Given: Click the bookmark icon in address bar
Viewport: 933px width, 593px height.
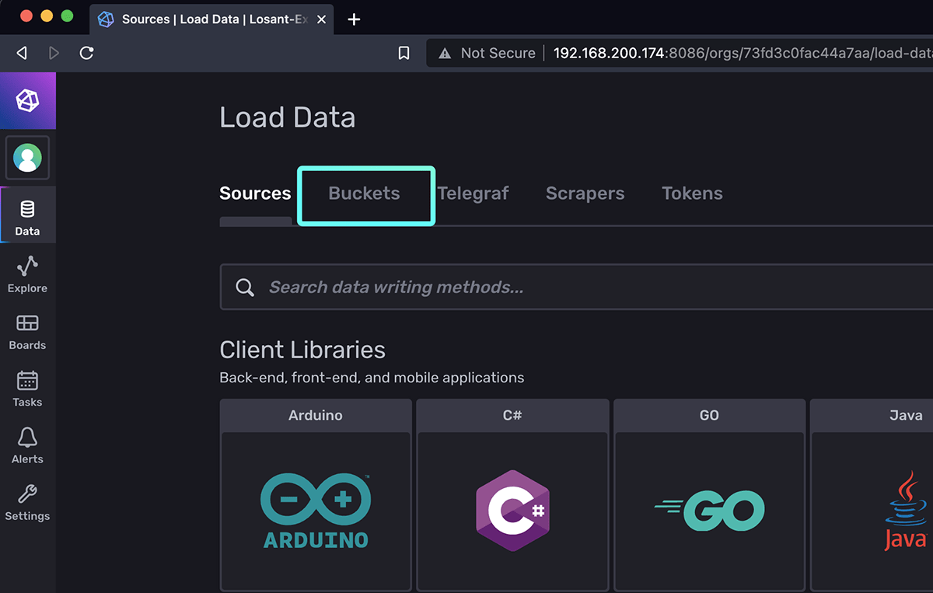Looking at the screenshot, I should [x=404, y=53].
